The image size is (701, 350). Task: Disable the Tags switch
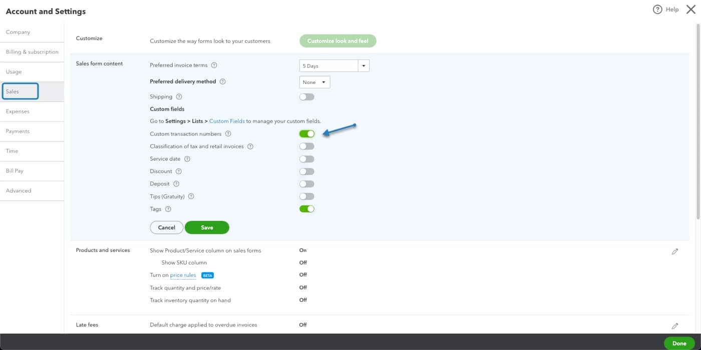click(307, 209)
